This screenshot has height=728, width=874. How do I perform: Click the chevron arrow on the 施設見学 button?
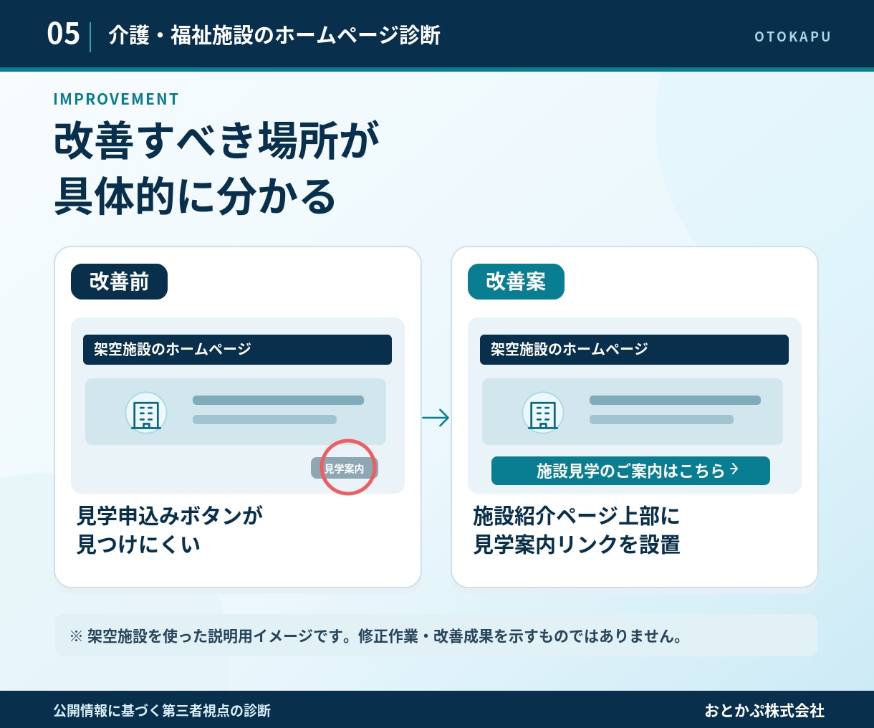coord(734,469)
